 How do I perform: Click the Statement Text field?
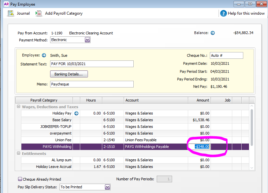(92, 64)
